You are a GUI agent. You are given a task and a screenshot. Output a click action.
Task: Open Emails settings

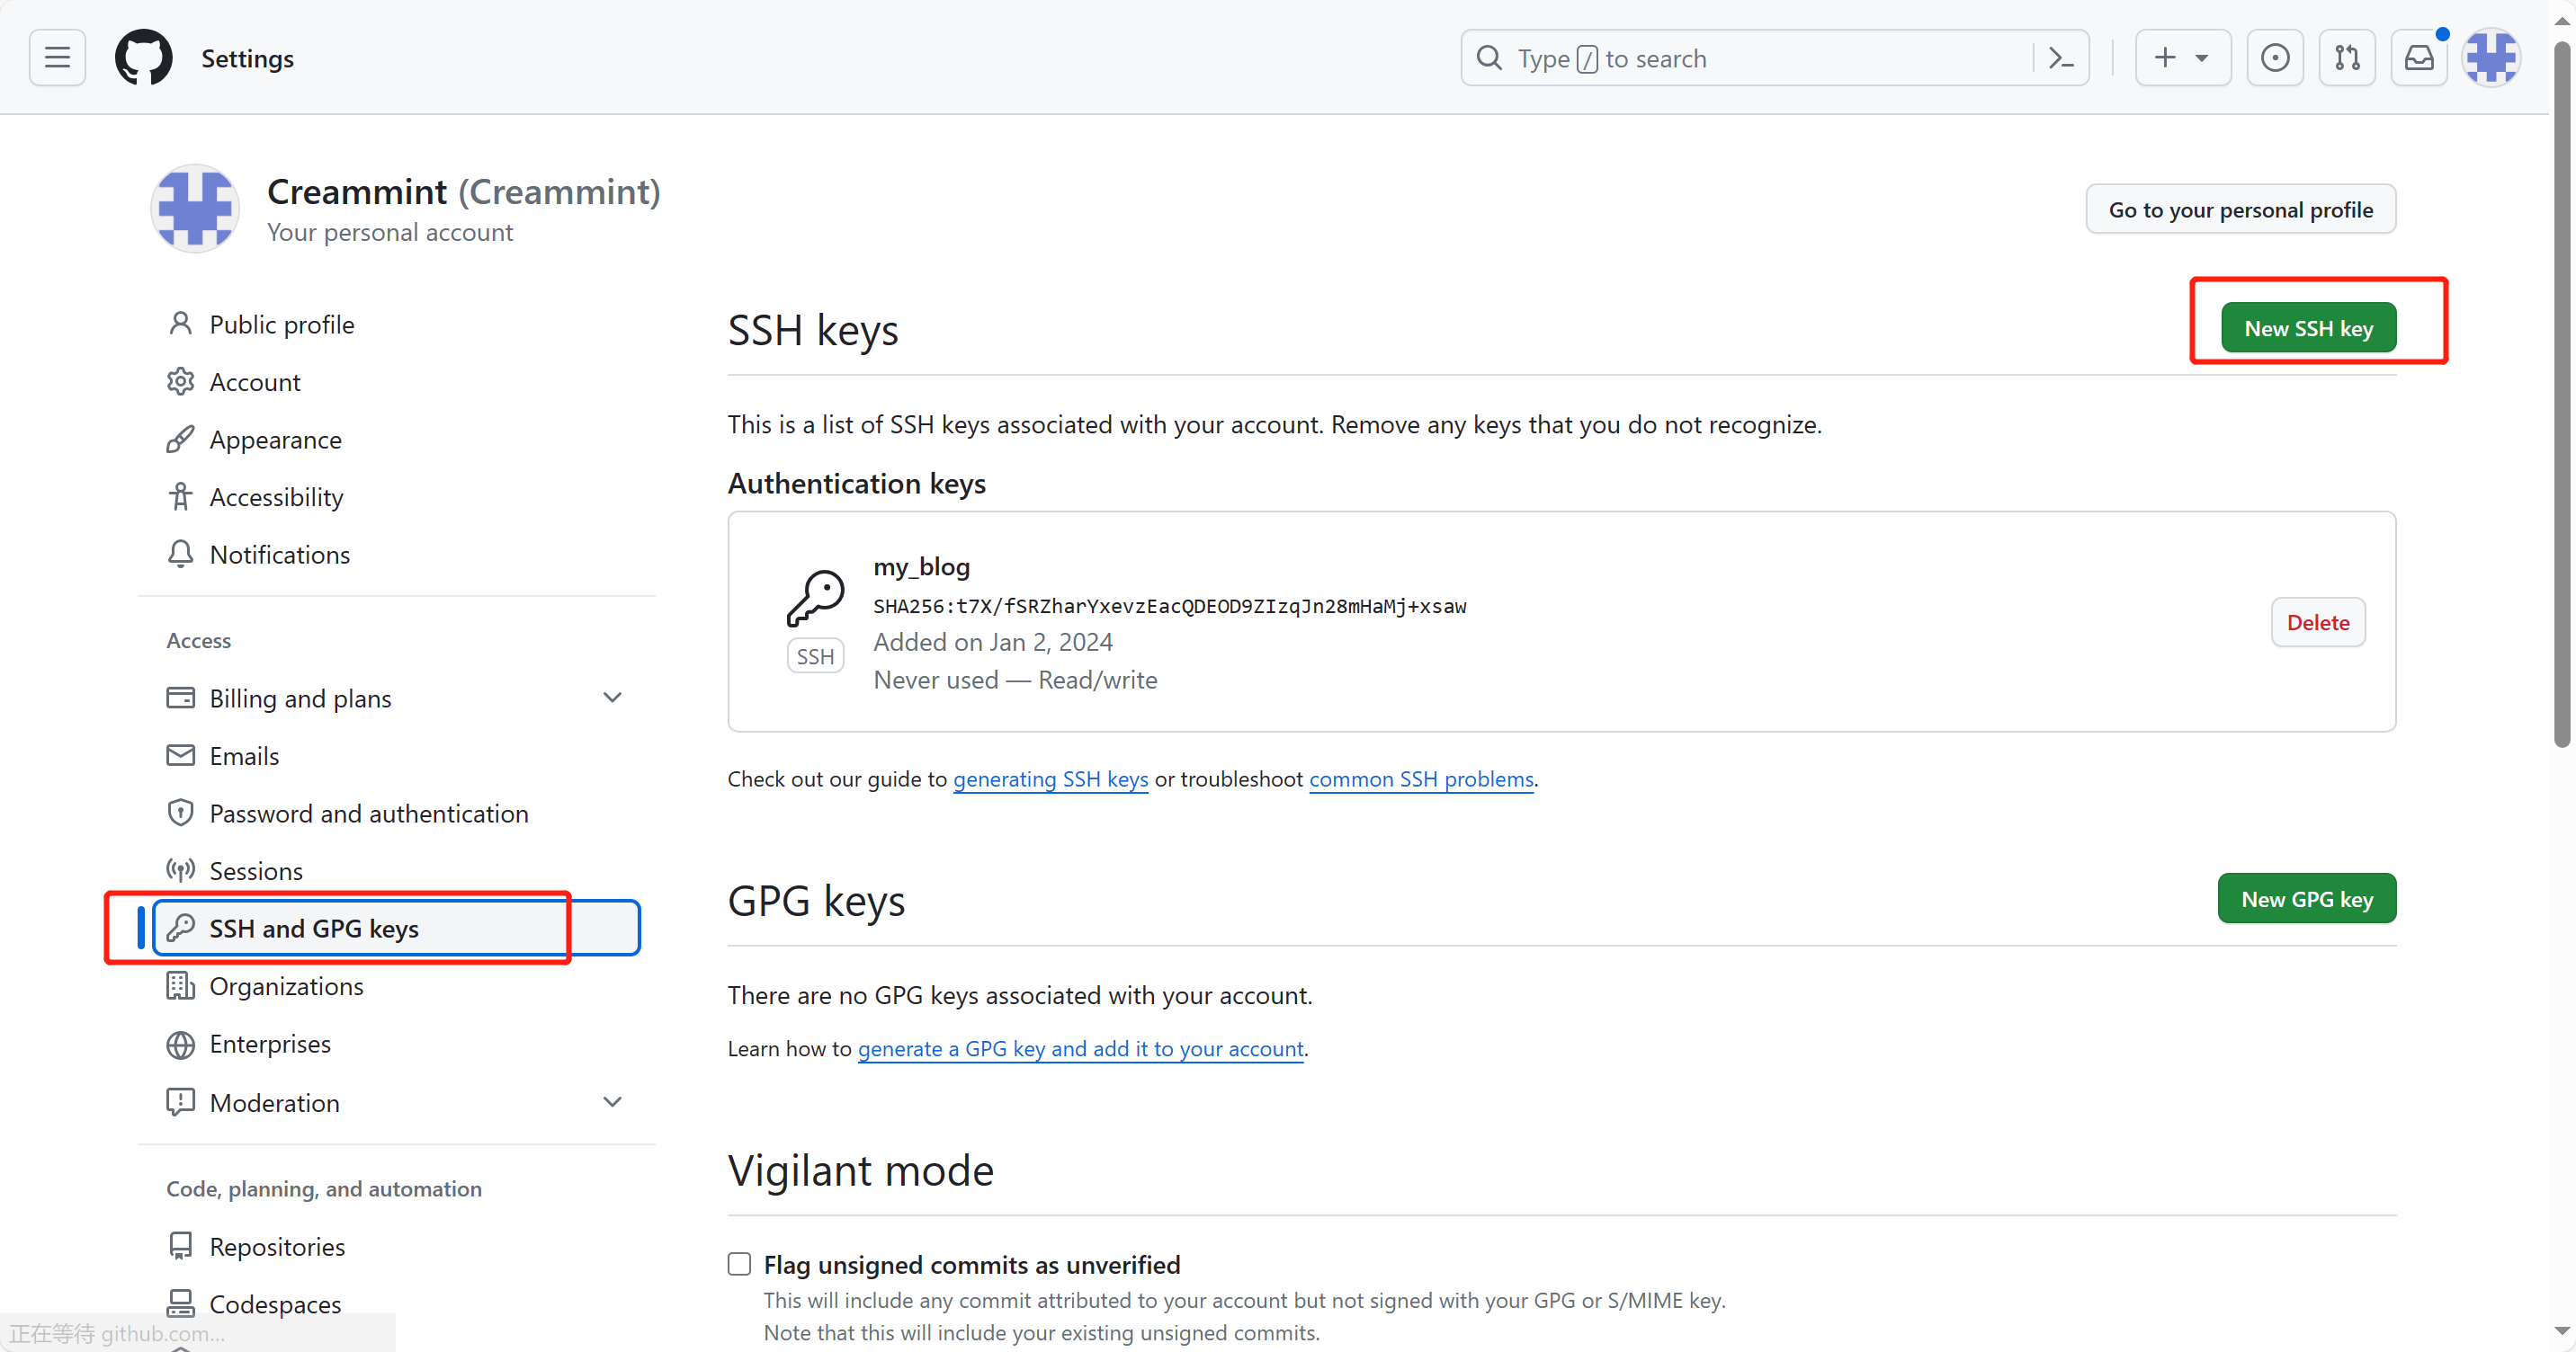(x=396, y=755)
